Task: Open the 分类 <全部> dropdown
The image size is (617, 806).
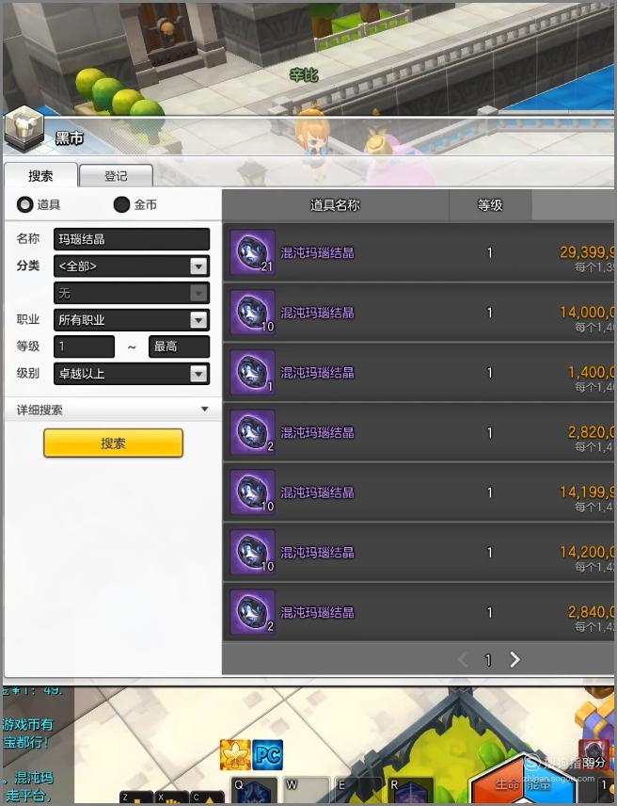Action: tap(132, 266)
